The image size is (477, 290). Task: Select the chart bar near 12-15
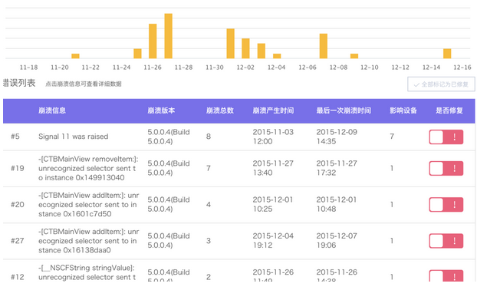447,54
